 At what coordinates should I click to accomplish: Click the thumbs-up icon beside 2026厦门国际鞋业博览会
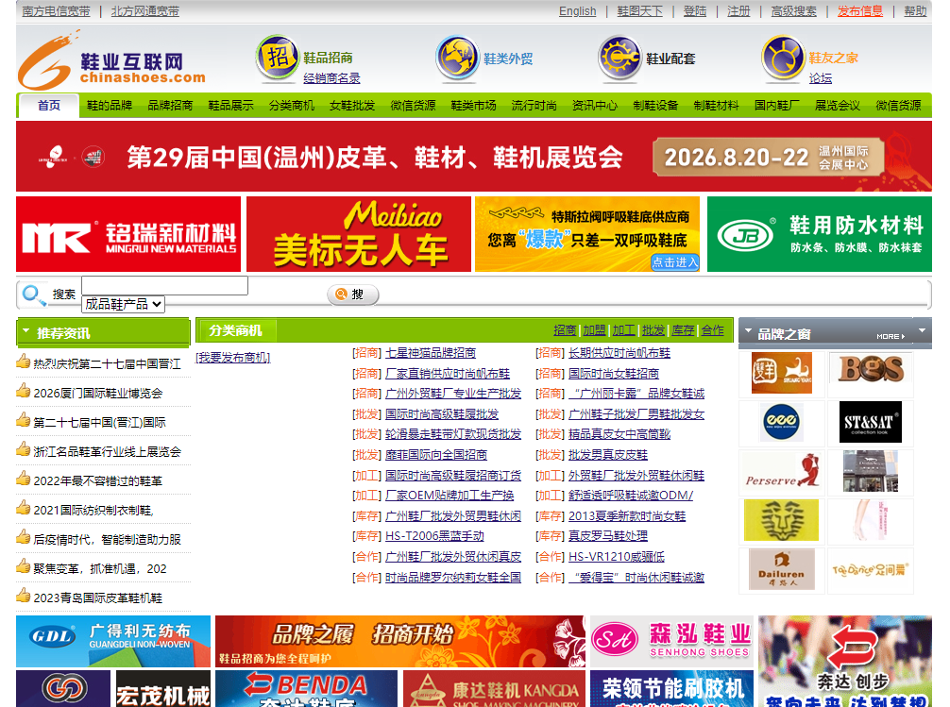pos(24,391)
